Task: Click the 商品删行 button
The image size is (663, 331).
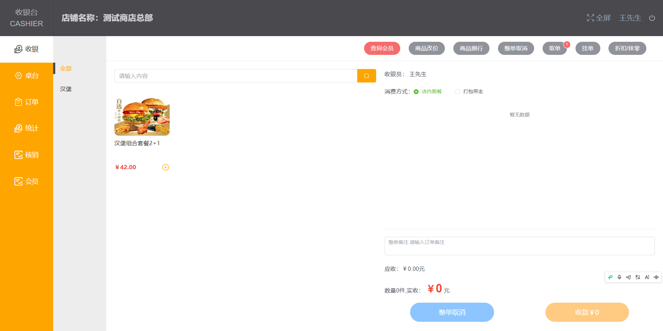Action: click(x=471, y=48)
